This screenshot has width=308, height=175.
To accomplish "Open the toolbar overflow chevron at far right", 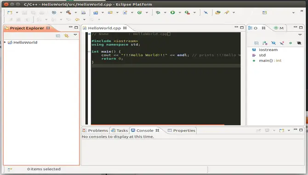I will (x=302, y=11).
